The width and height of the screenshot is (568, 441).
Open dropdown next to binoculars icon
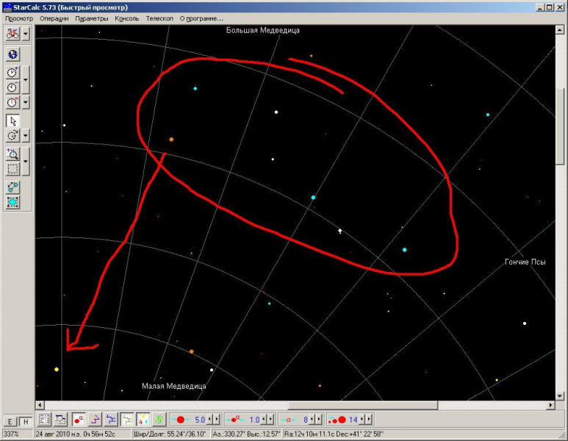tap(26, 34)
